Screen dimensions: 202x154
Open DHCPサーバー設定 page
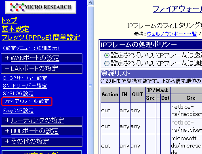[25, 78]
